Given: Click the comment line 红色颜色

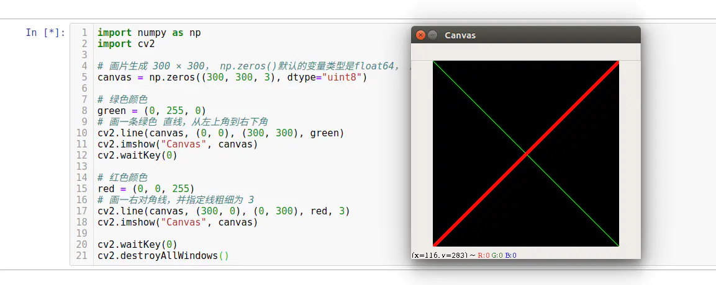Looking at the screenshot, I should click(122, 178).
